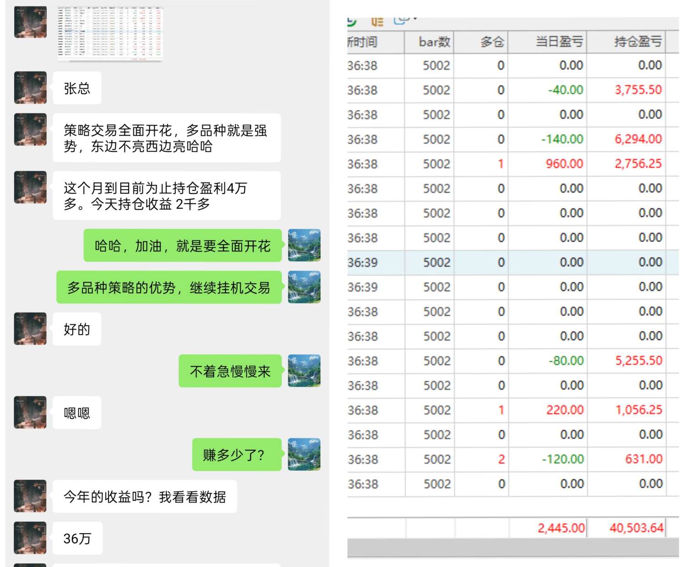Tap the avatar beside the 张总 message
The height and width of the screenshot is (567, 682).
tap(30, 88)
